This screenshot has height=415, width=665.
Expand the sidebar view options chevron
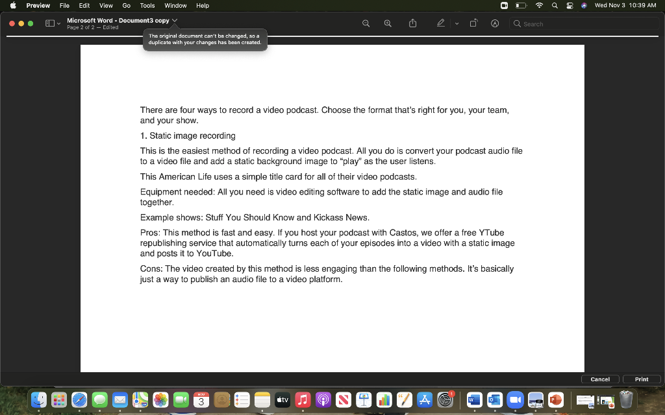pos(57,22)
